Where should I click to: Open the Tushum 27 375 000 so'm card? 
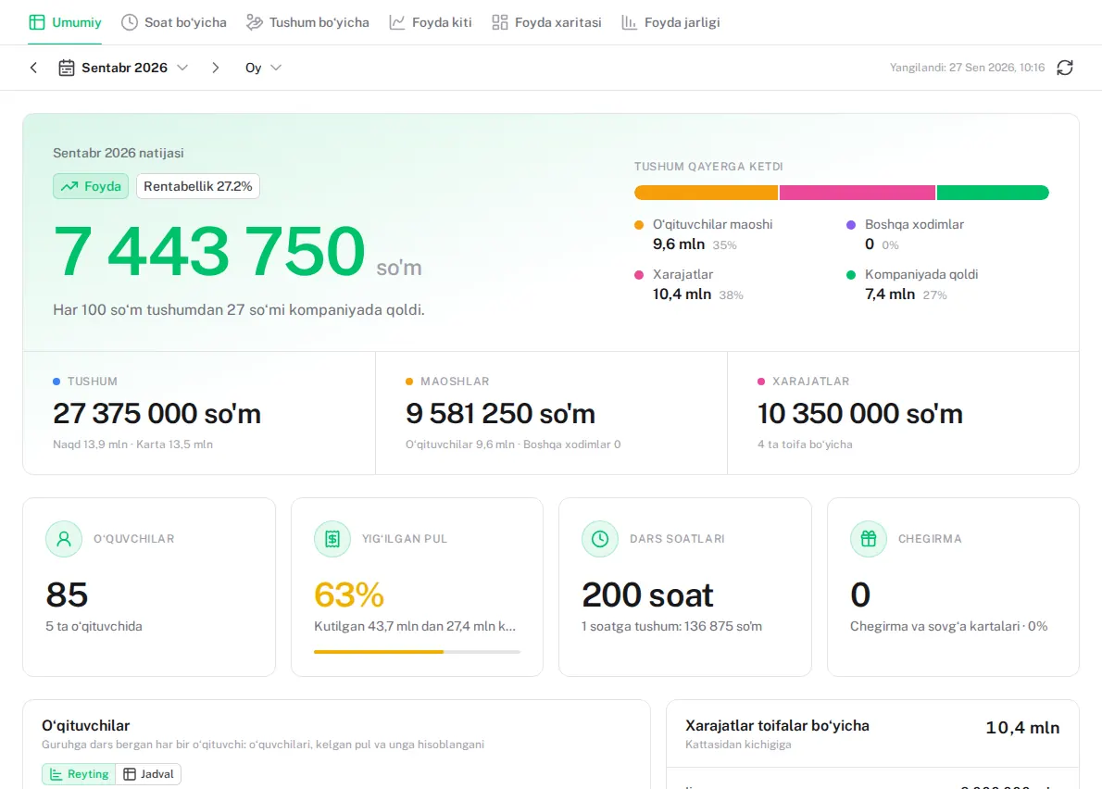tap(199, 413)
